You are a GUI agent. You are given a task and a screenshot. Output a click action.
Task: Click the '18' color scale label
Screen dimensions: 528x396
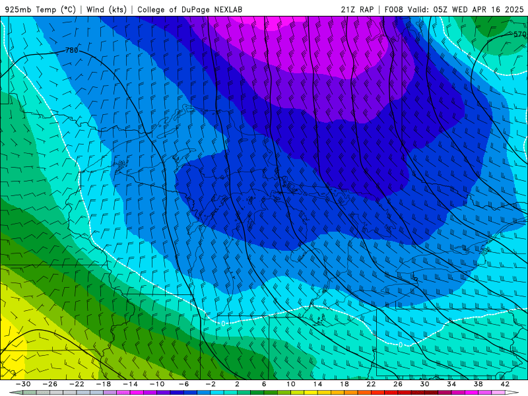click(x=344, y=384)
